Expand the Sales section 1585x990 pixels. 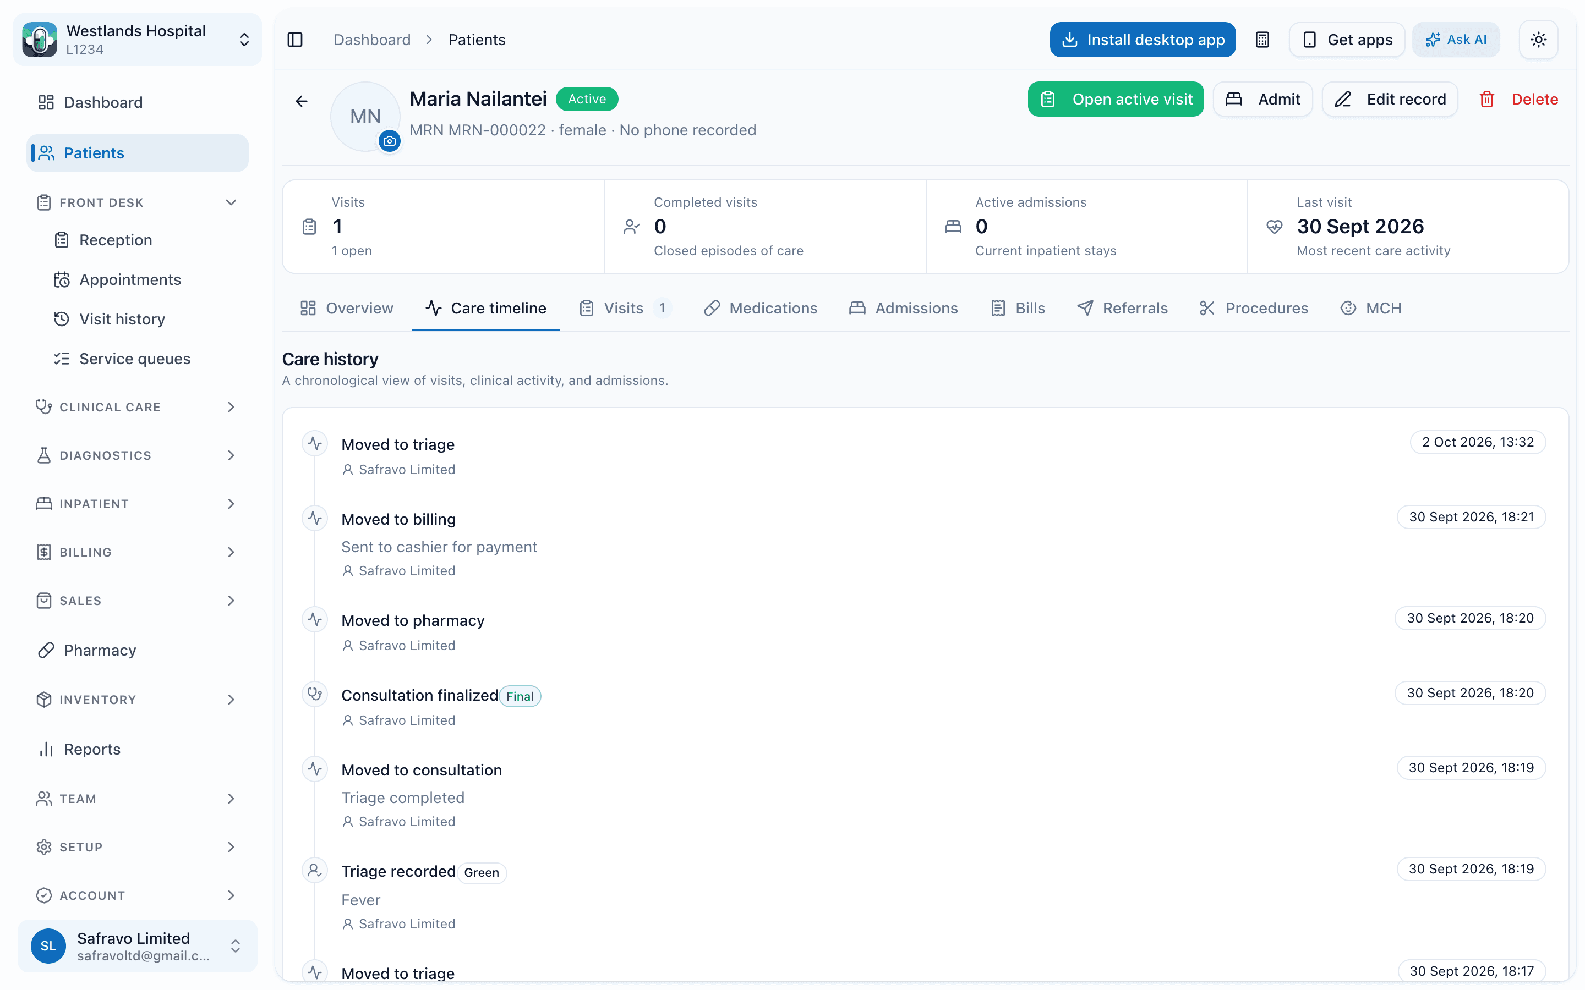138,601
